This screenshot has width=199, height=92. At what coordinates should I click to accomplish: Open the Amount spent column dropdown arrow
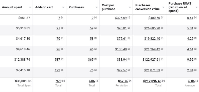coord(30,7)
